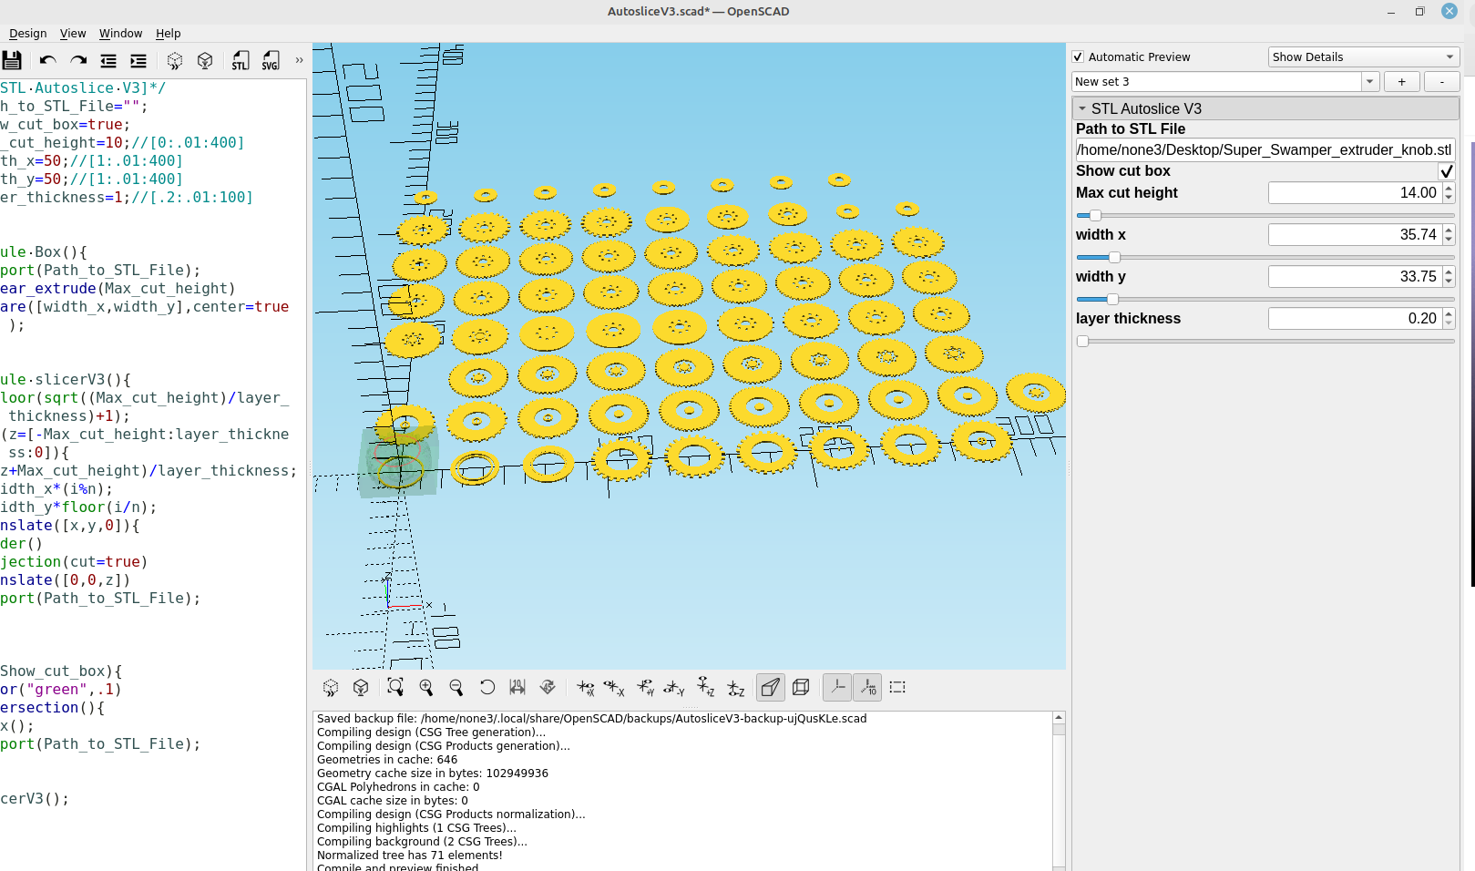Viewport: 1475px width, 871px height.
Task: Select the Export as SVG icon
Action: (271, 60)
